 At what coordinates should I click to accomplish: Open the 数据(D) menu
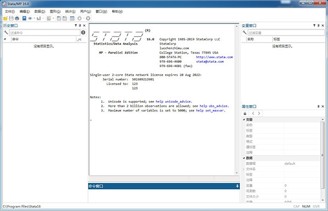(x=40, y=11)
